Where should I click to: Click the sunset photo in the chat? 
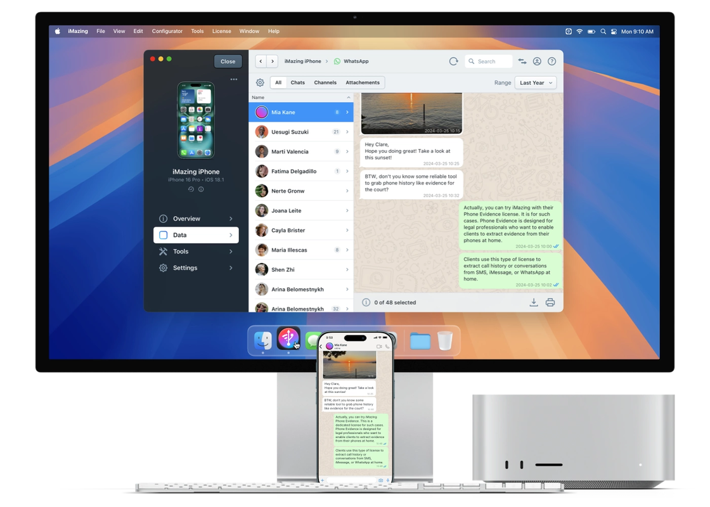(411, 113)
